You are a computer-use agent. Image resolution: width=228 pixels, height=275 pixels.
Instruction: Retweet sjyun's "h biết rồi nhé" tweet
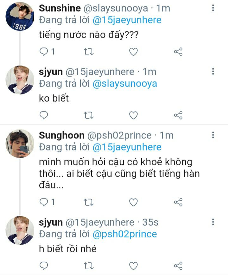click(88, 266)
